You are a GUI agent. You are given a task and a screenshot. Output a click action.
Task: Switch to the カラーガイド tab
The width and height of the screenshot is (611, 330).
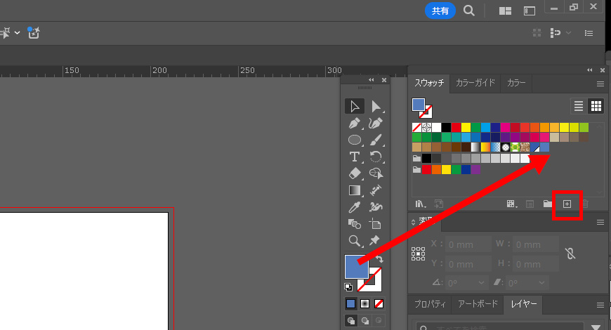point(475,83)
